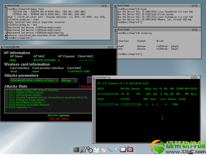Close the airodump-ng window

pos(94,77)
